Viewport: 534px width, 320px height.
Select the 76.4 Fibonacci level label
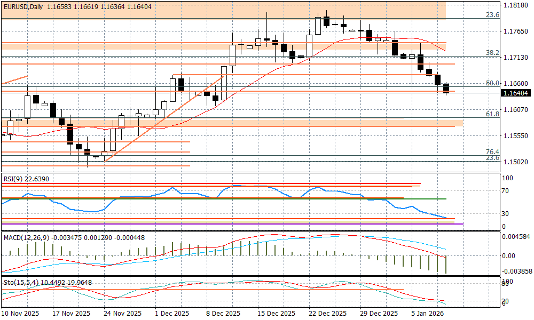[492, 151]
